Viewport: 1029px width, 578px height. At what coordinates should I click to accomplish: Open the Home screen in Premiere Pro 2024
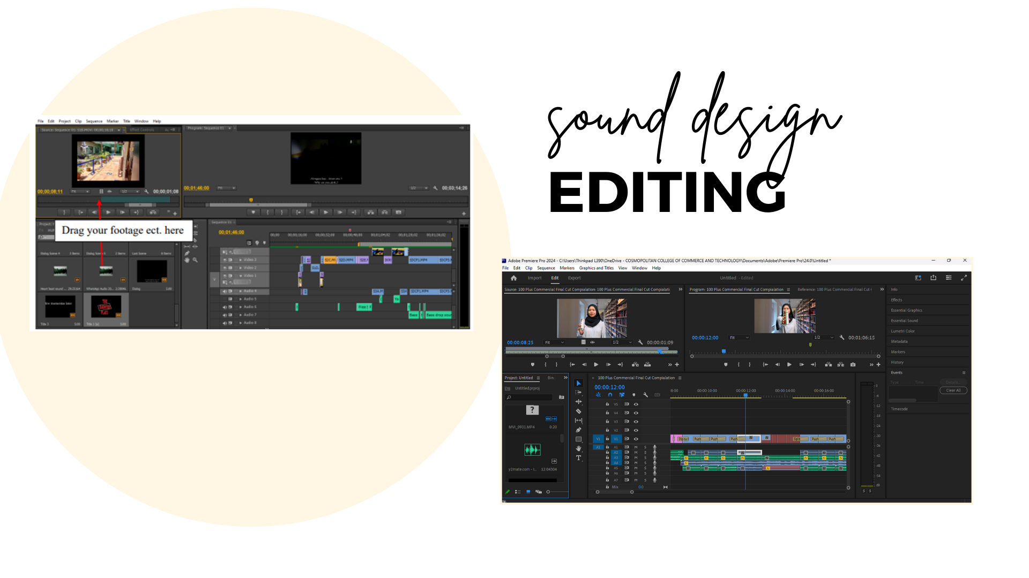[x=513, y=278]
